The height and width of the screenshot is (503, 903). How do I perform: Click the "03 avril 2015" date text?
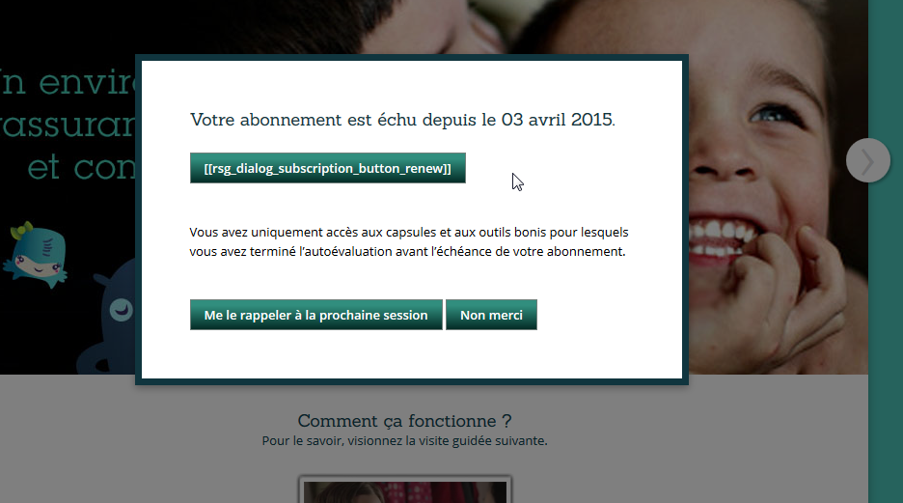557,121
